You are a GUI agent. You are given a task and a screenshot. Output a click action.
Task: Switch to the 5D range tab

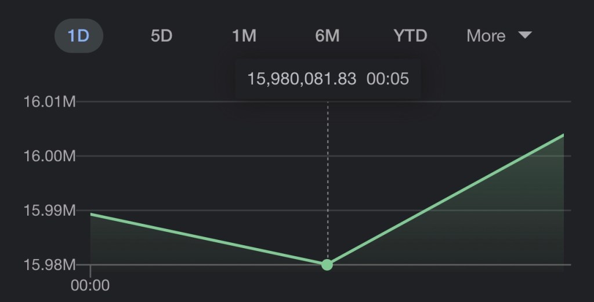pyautogui.click(x=161, y=36)
